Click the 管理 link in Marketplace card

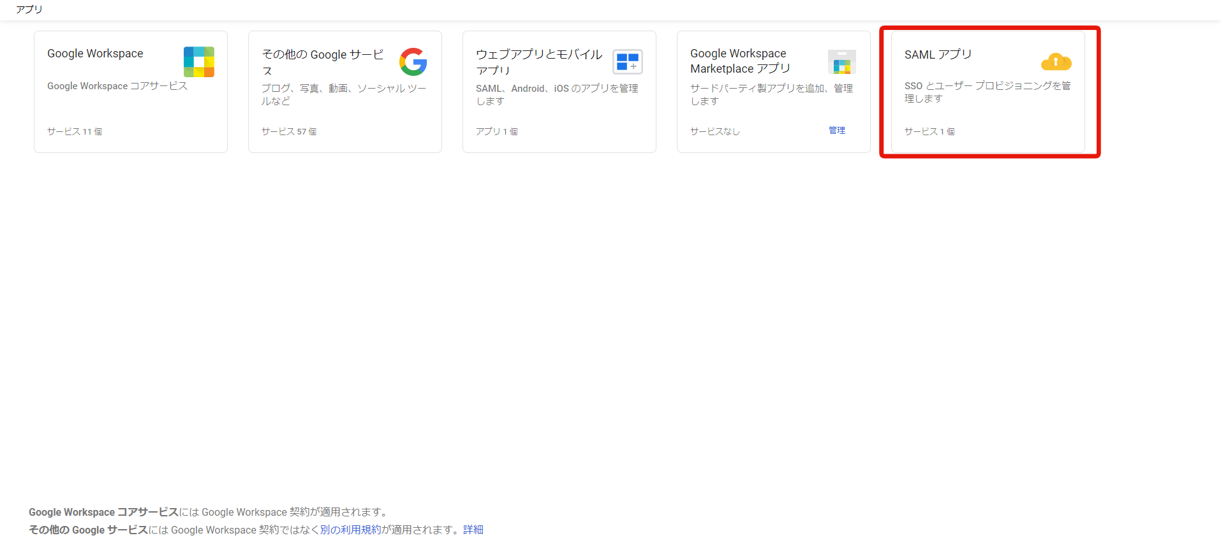tap(837, 130)
